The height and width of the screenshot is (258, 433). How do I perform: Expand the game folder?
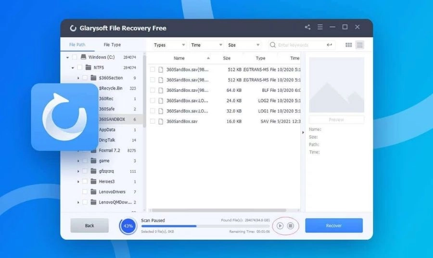coord(78,161)
